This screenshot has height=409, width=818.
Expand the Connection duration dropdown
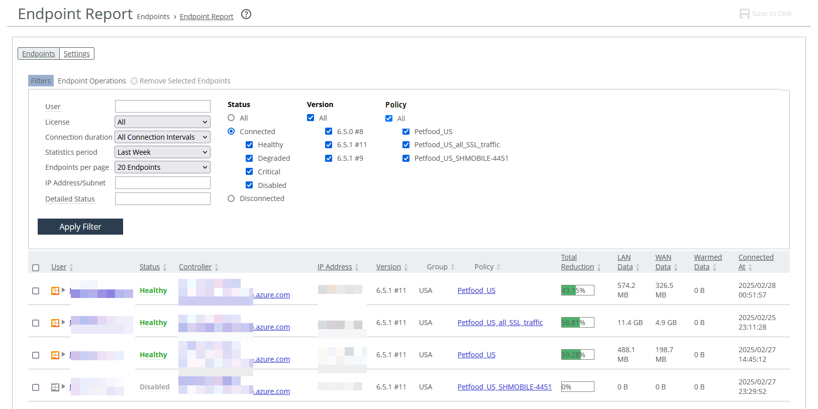click(x=162, y=137)
